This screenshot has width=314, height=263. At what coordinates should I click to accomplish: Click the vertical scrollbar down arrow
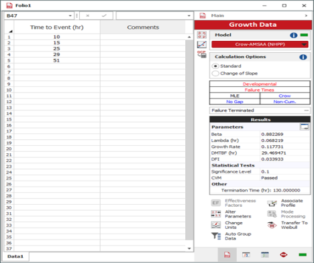point(189,248)
